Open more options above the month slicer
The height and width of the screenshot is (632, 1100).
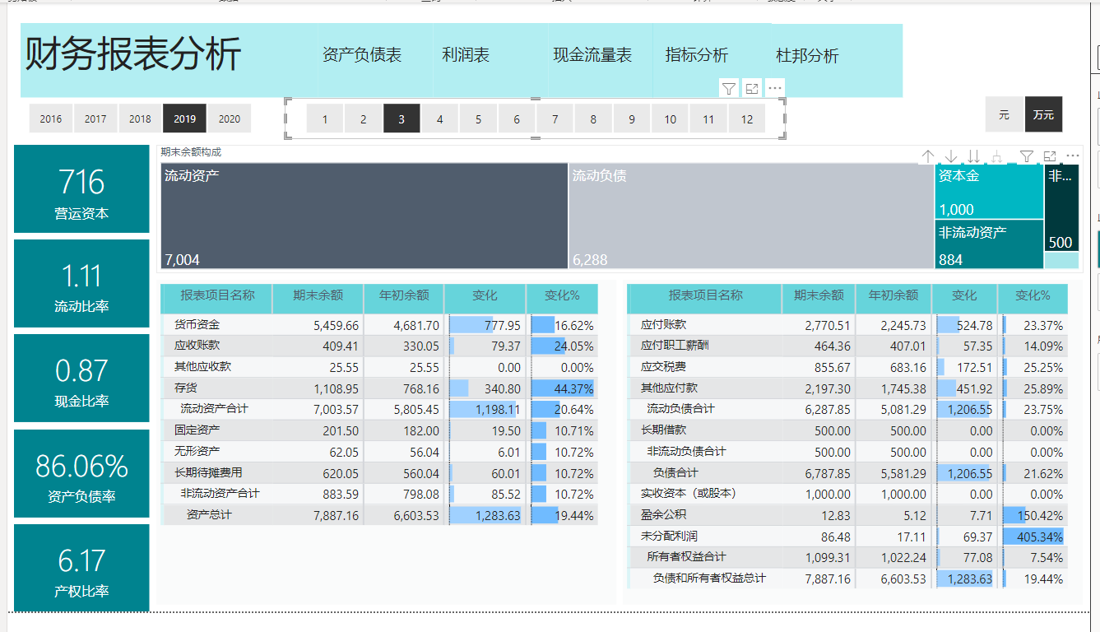(x=775, y=88)
